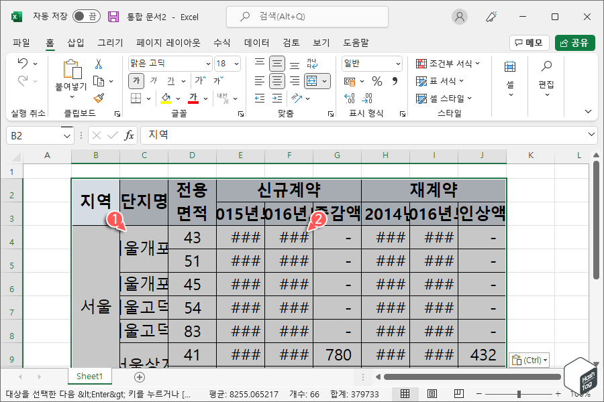Select the Cut (scissors) tool
The image size is (604, 402).
tap(99, 64)
